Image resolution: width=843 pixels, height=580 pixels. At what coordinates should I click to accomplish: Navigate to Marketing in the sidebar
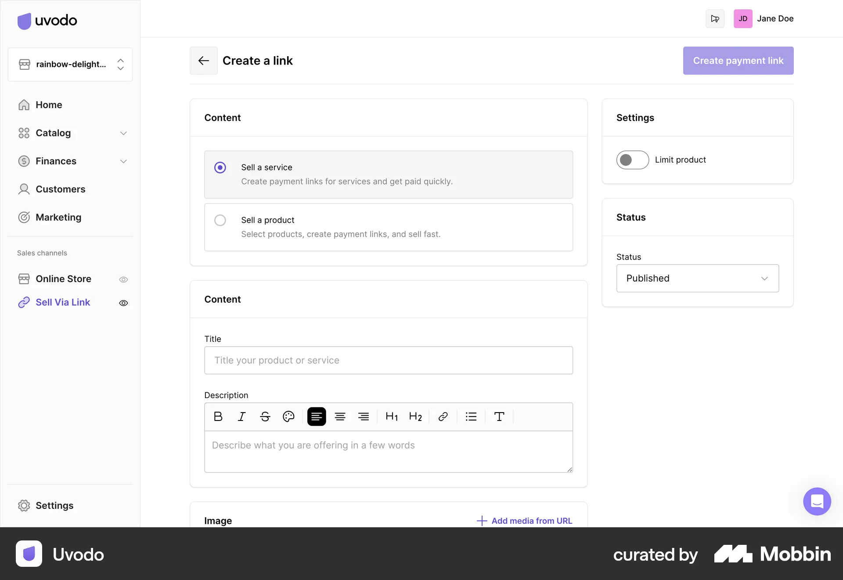[x=58, y=217]
